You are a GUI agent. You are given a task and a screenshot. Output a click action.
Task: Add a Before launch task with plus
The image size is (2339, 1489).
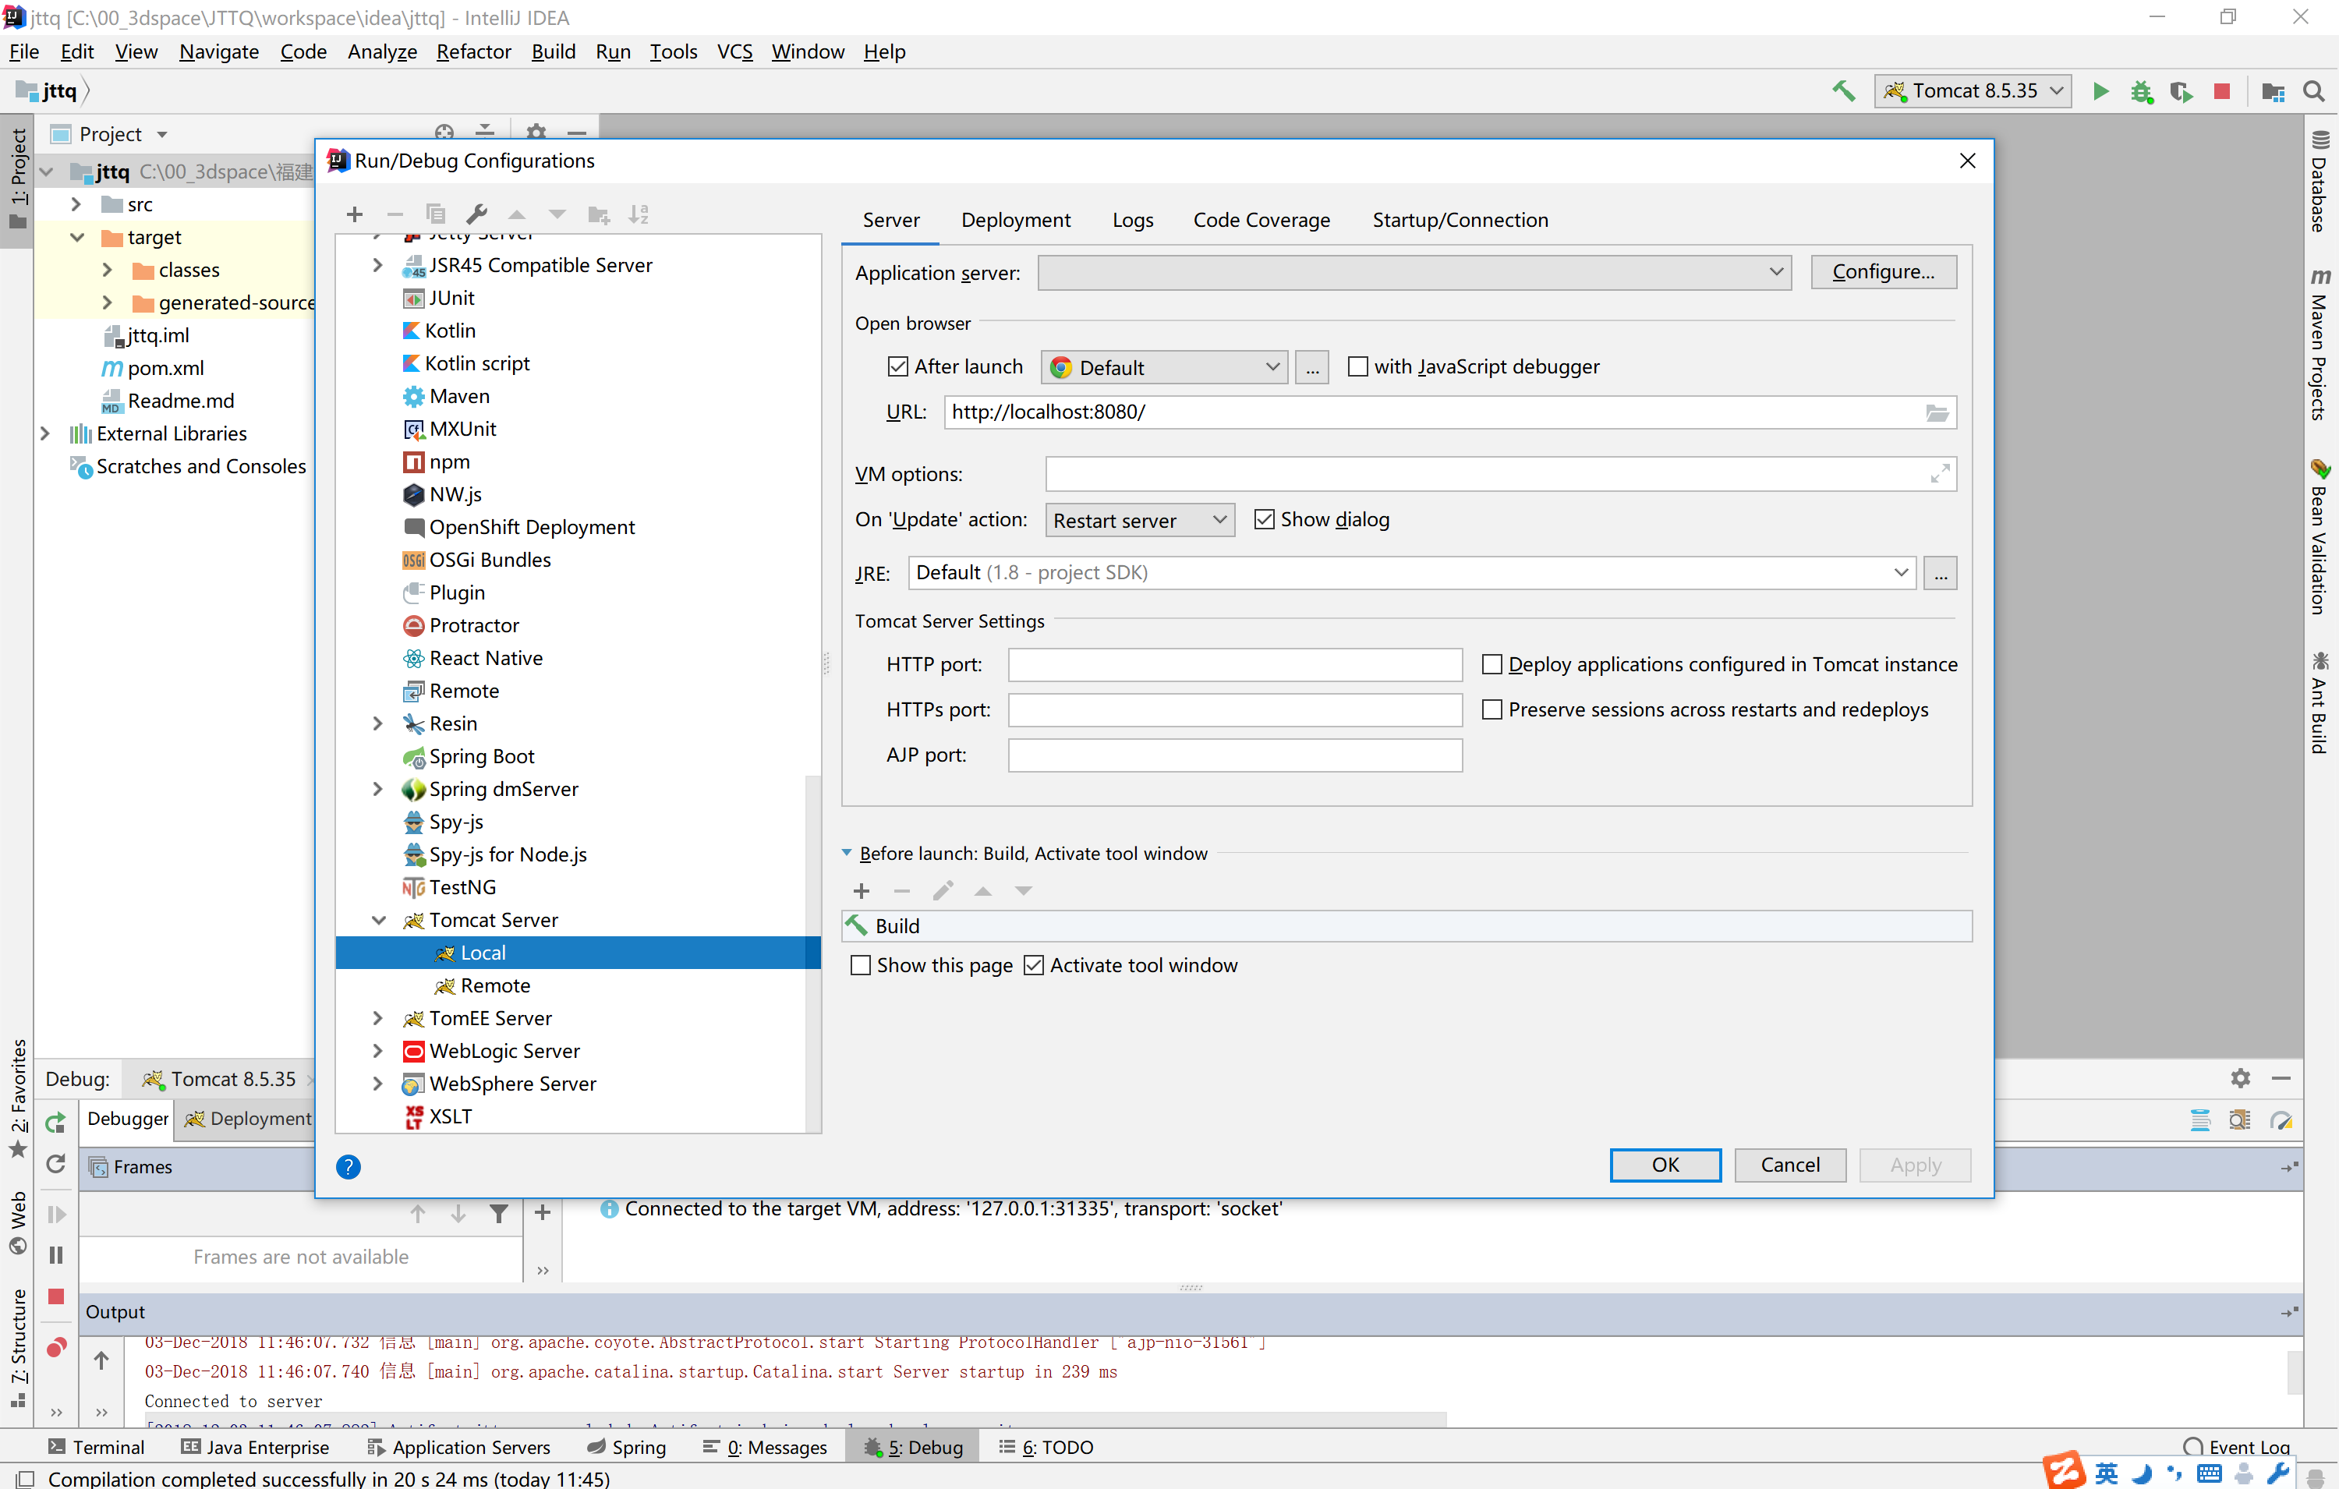tap(861, 891)
